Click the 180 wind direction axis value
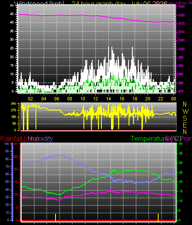This screenshot has height=225, width=192. (13, 117)
